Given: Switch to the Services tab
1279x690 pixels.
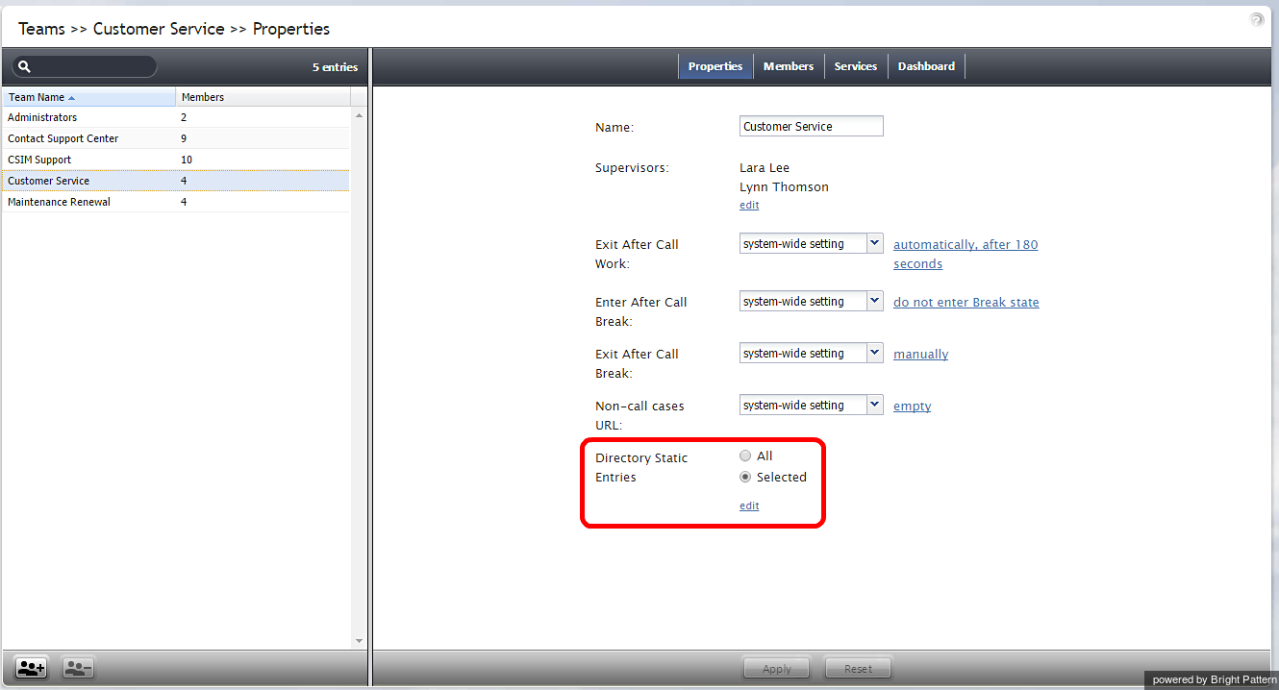Looking at the screenshot, I should click(x=856, y=66).
